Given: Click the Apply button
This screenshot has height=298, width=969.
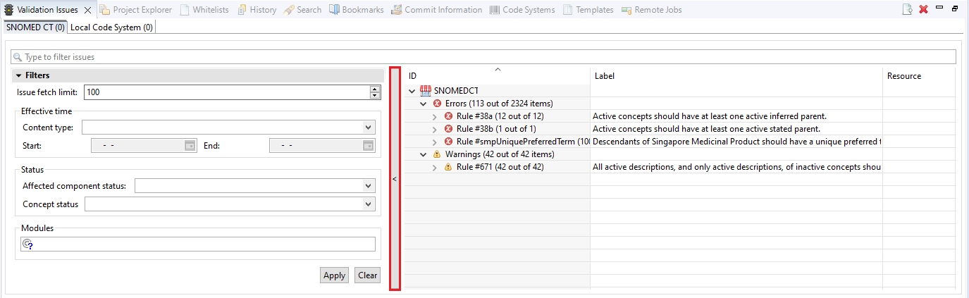Looking at the screenshot, I should coord(334,275).
